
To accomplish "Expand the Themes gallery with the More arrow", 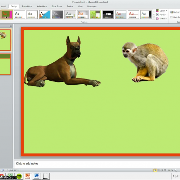I will pos(154,18).
